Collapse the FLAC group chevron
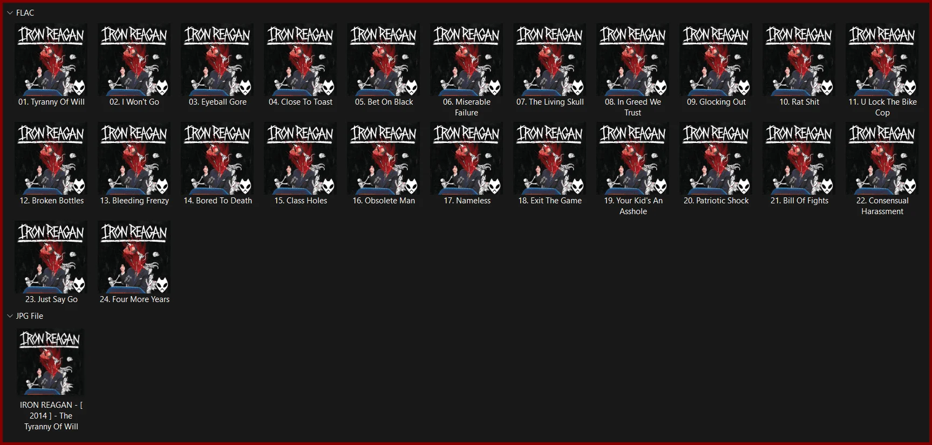932x445 pixels. tap(10, 13)
